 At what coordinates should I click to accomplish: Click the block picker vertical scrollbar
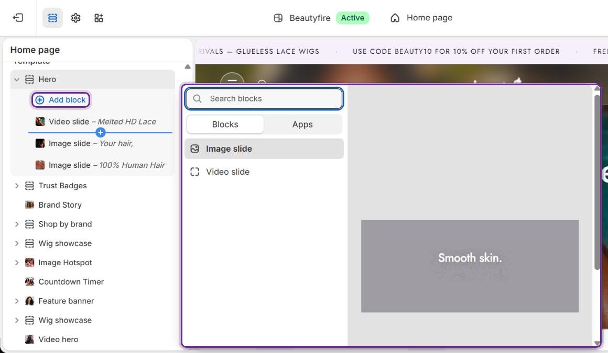(x=597, y=182)
